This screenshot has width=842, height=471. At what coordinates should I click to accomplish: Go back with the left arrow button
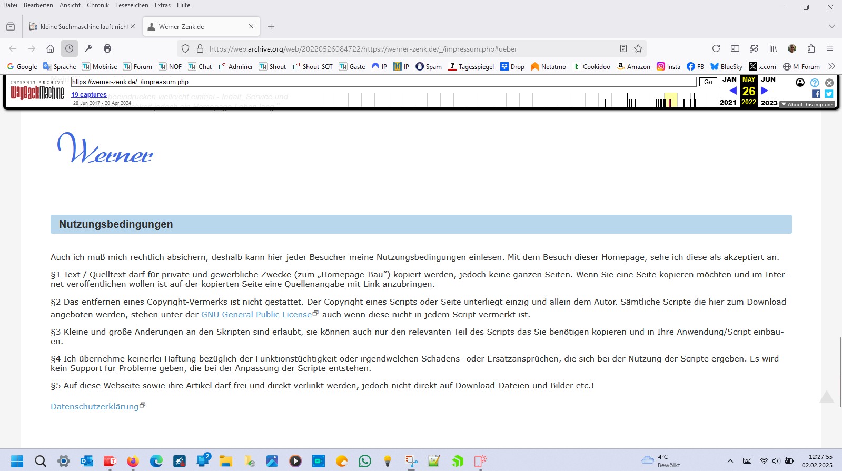pyautogui.click(x=13, y=48)
